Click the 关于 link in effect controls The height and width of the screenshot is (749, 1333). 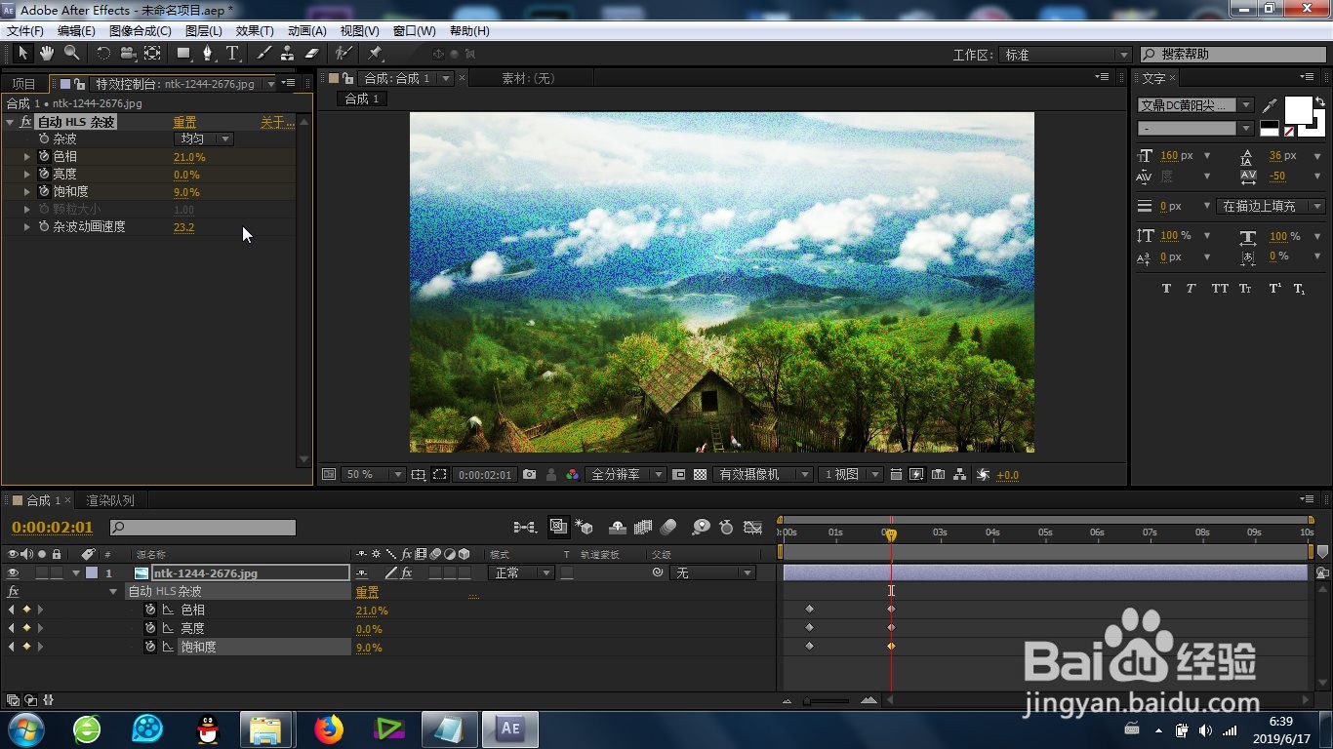(277, 122)
